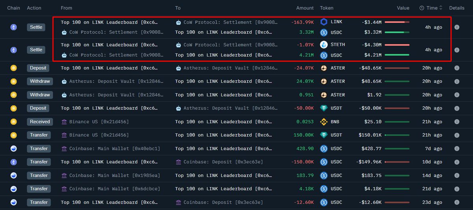The width and height of the screenshot is (473, 210).
Task: Click the 7d ago timestamp
Action: click(434, 148)
